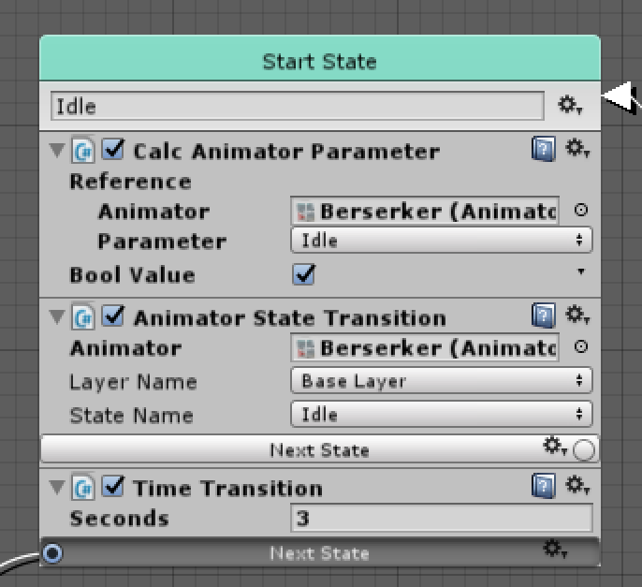
Task: Open Animator State Transition help icon
Action: [x=544, y=316]
